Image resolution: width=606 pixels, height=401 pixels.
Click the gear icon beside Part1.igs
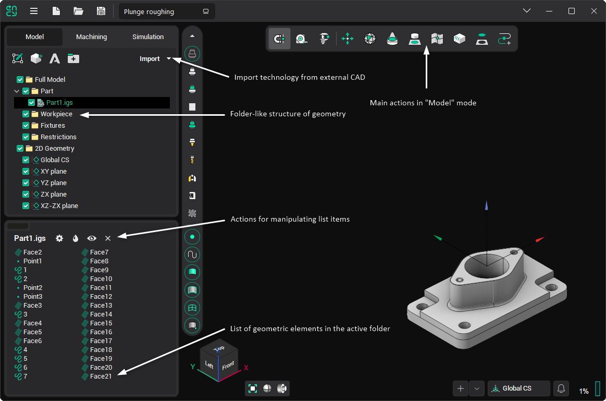click(x=59, y=238)
